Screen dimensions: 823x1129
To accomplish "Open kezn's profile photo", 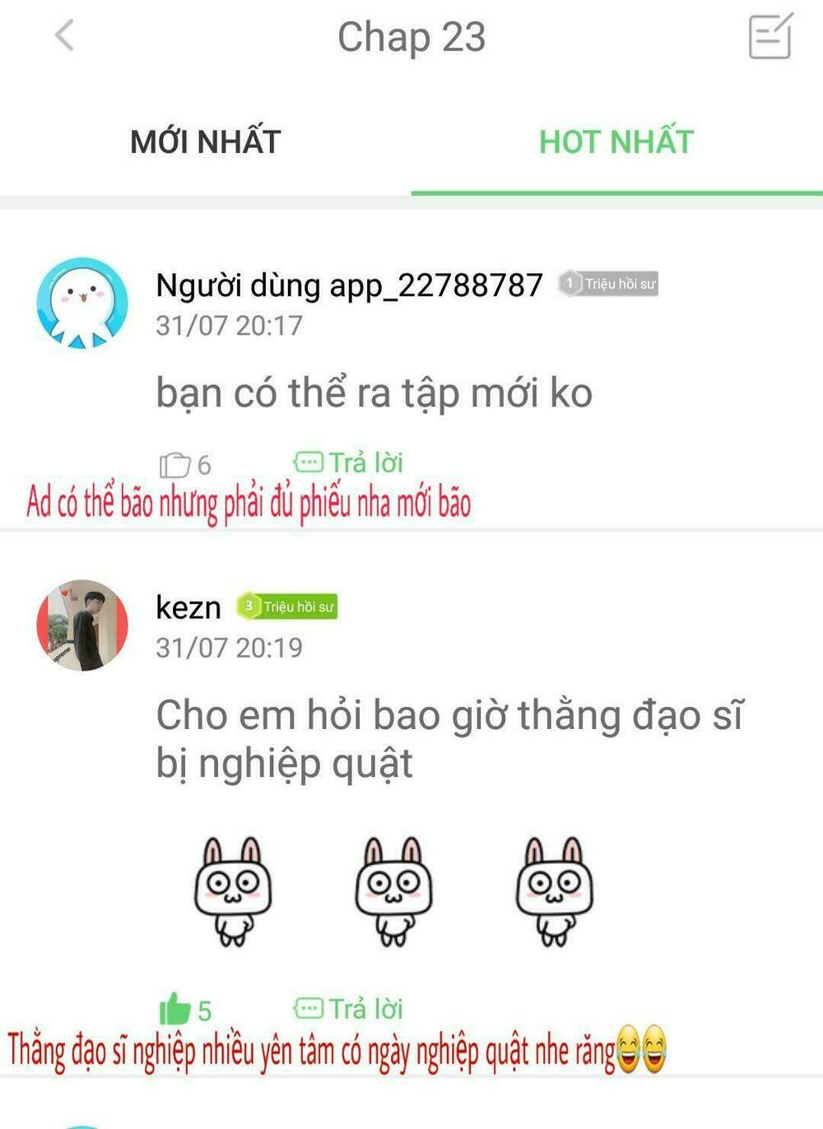I will coord(82,625).
